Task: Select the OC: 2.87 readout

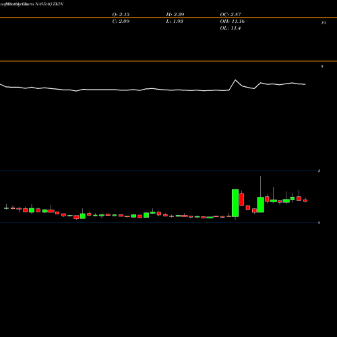Action: [231, 14]
